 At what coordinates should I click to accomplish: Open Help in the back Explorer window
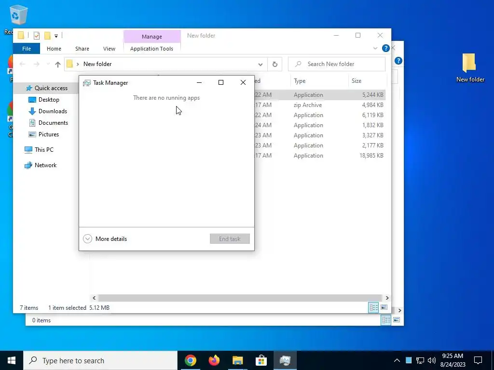pyautogui.click(x=398, y=61)
